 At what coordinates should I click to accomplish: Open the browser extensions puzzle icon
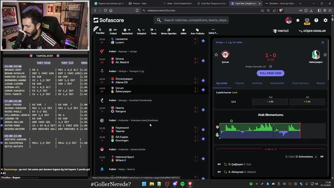point(306,10)
